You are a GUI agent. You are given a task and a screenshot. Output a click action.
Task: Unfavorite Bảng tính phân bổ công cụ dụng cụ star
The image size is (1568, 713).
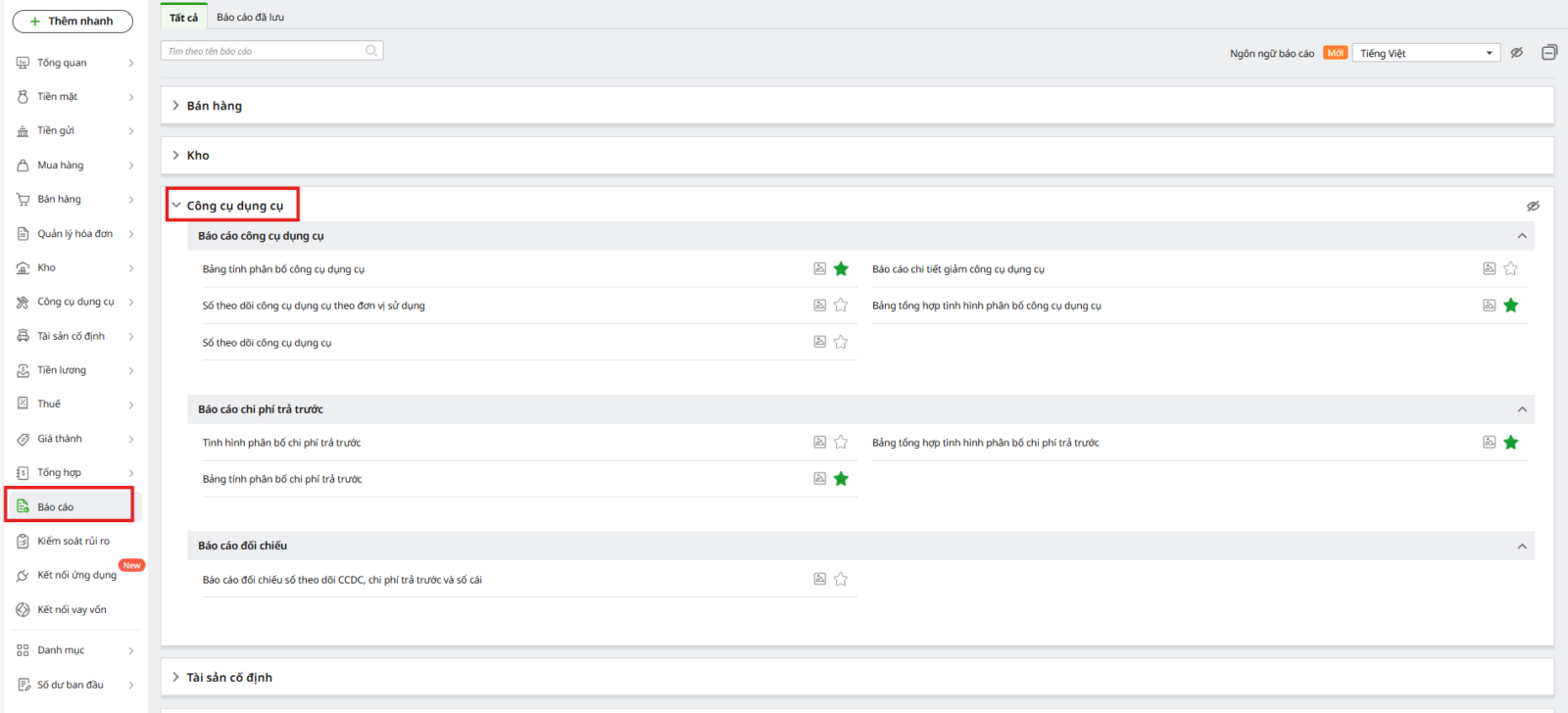pos(841,268)
